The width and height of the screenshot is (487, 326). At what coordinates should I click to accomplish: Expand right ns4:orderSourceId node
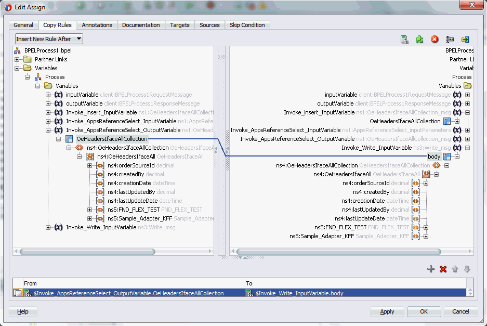coord(426,184)
